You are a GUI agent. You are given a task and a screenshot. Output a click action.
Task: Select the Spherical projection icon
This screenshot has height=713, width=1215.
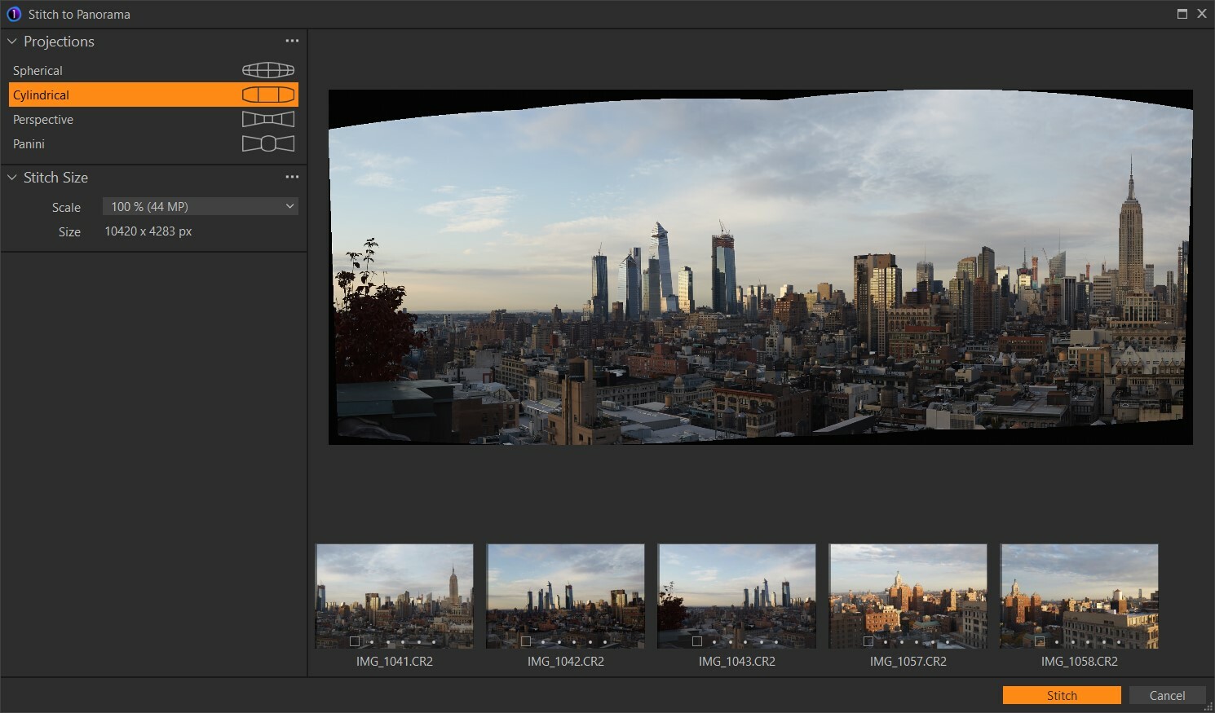(267, 69)
